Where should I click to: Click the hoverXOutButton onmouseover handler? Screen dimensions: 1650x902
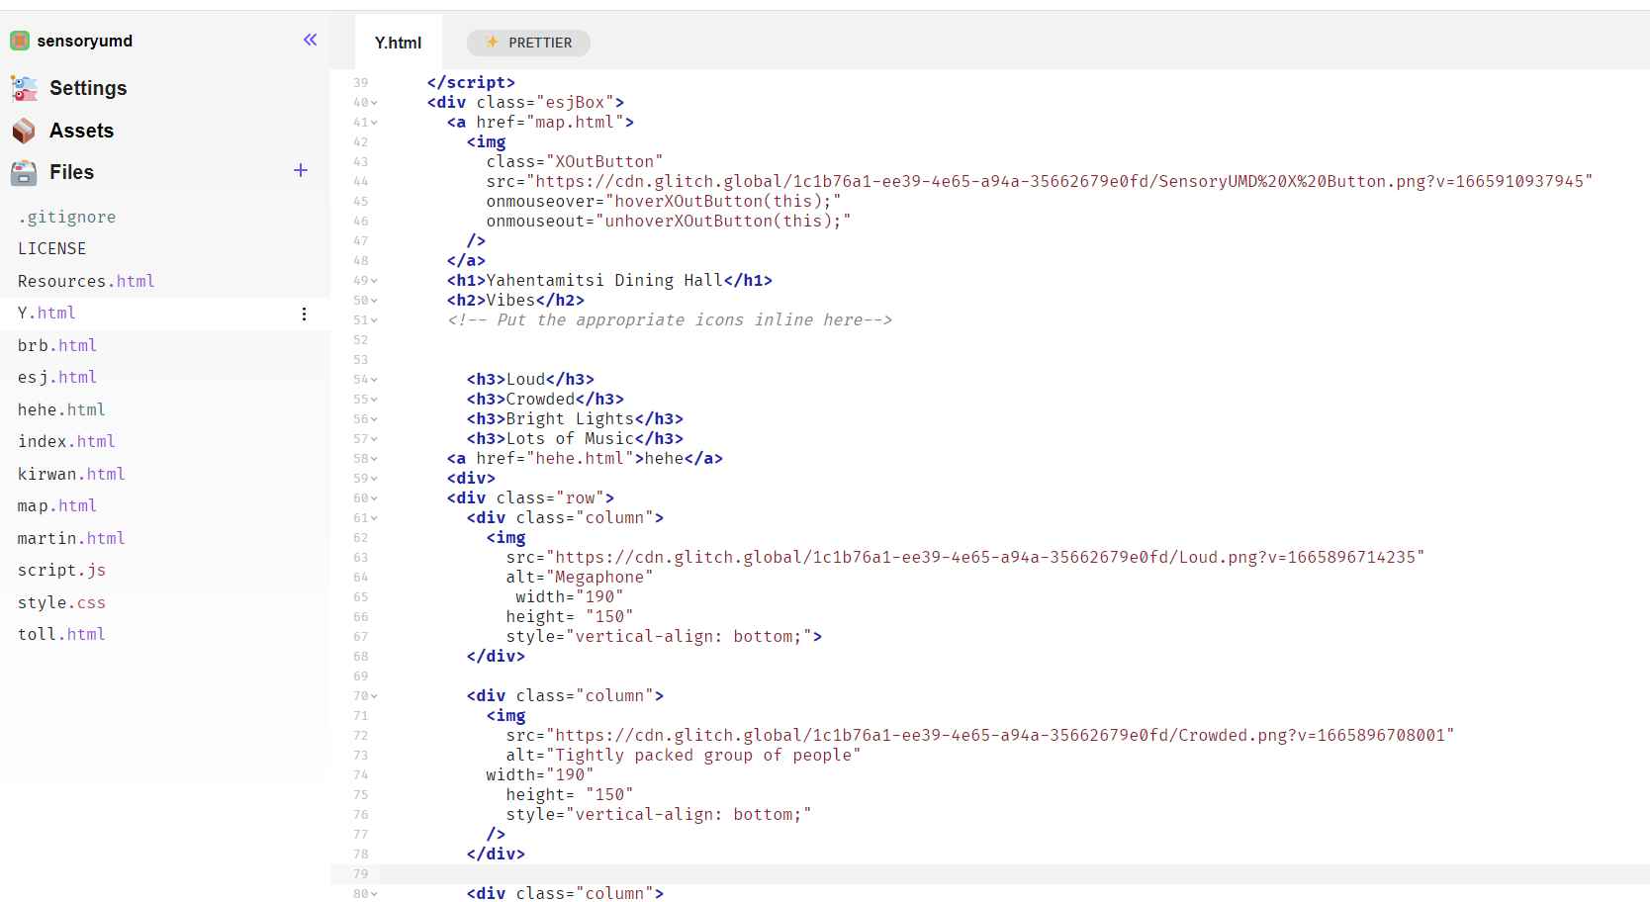coord(664,201)
